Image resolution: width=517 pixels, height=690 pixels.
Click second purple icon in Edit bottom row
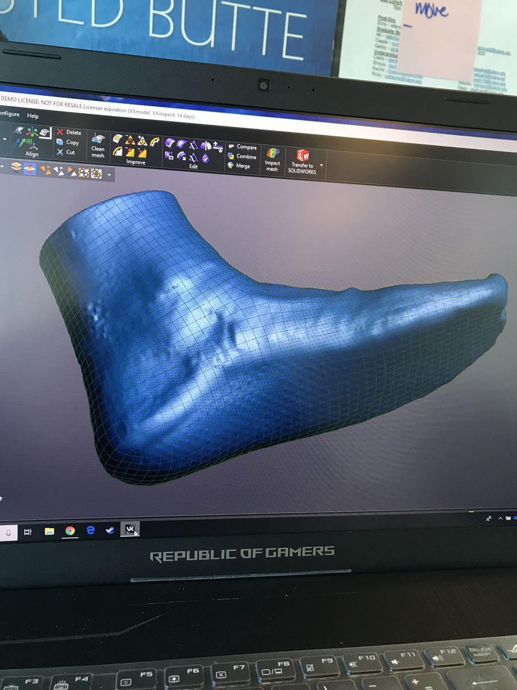(182, 156)
